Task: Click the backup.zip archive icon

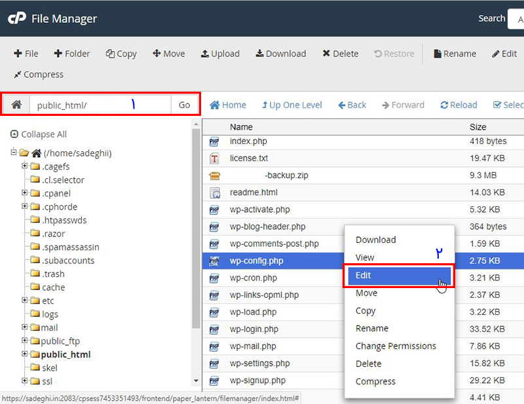Action: point(214,175)
